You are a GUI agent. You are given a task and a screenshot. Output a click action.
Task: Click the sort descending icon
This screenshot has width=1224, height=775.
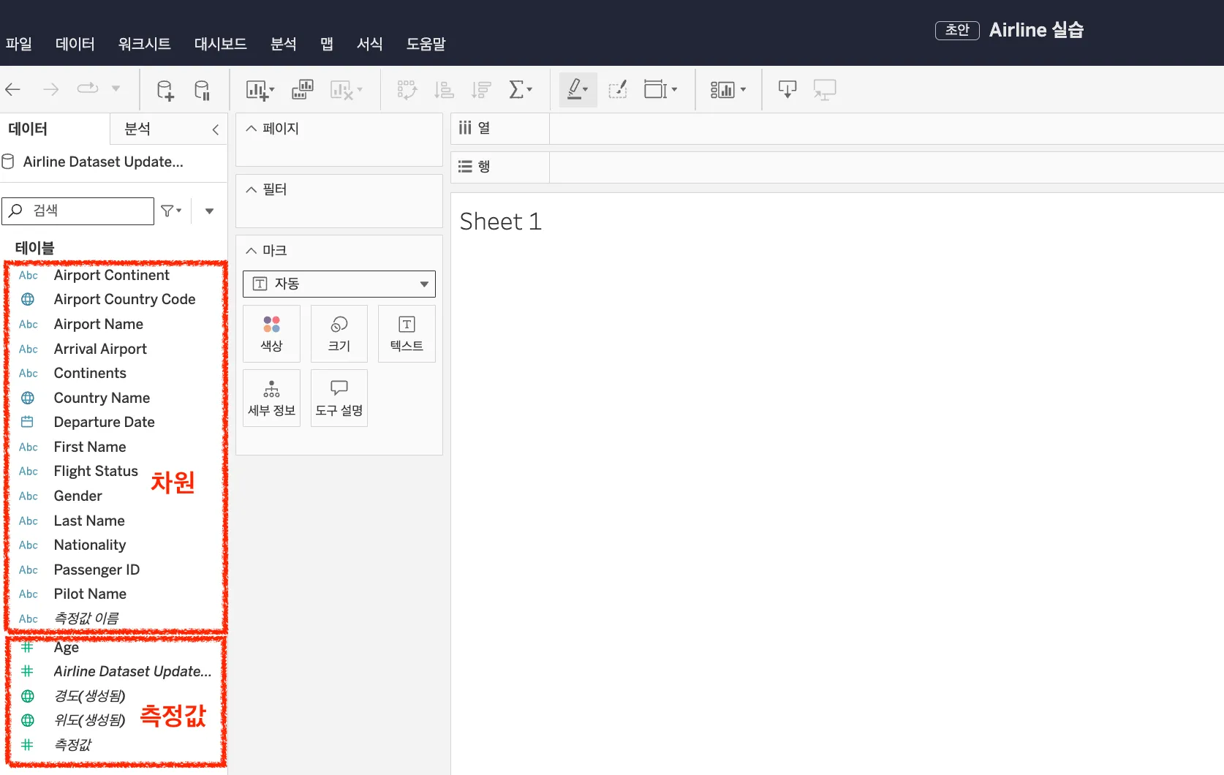pos(481,90)
